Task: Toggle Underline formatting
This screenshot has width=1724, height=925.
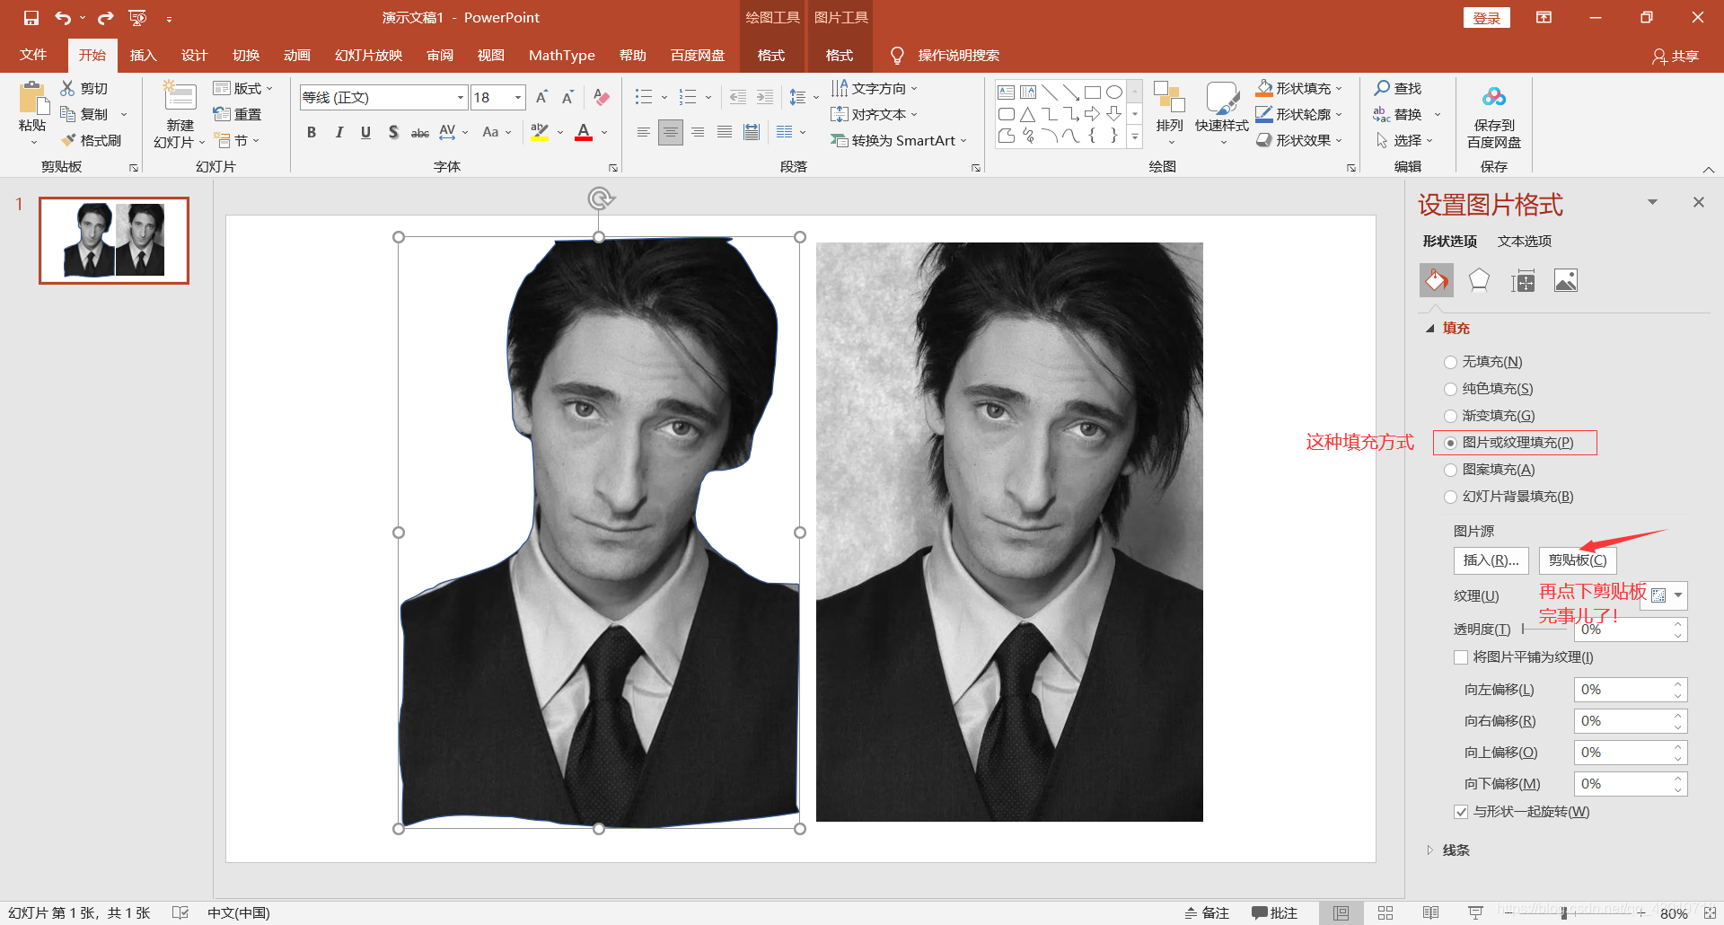Action: click(365, 133)
